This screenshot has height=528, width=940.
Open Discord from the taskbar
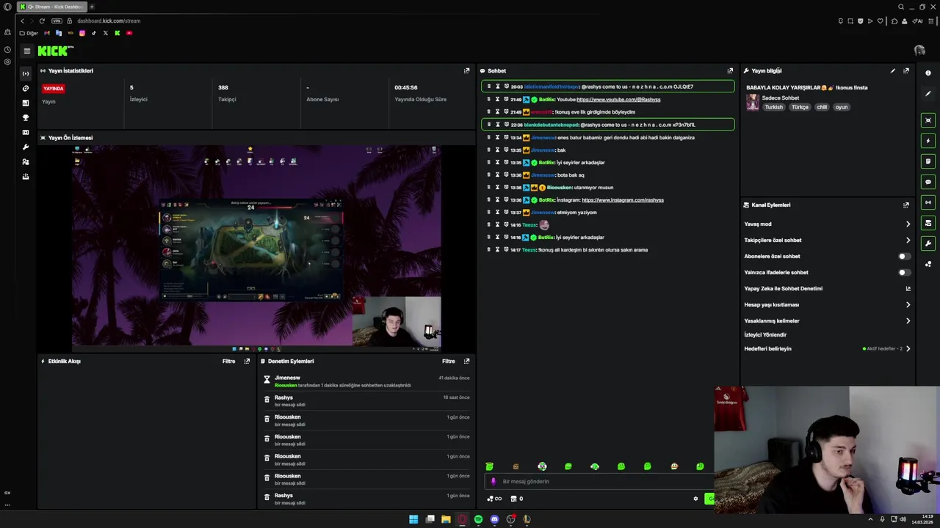pyautogui.click(x=494, y=519)
